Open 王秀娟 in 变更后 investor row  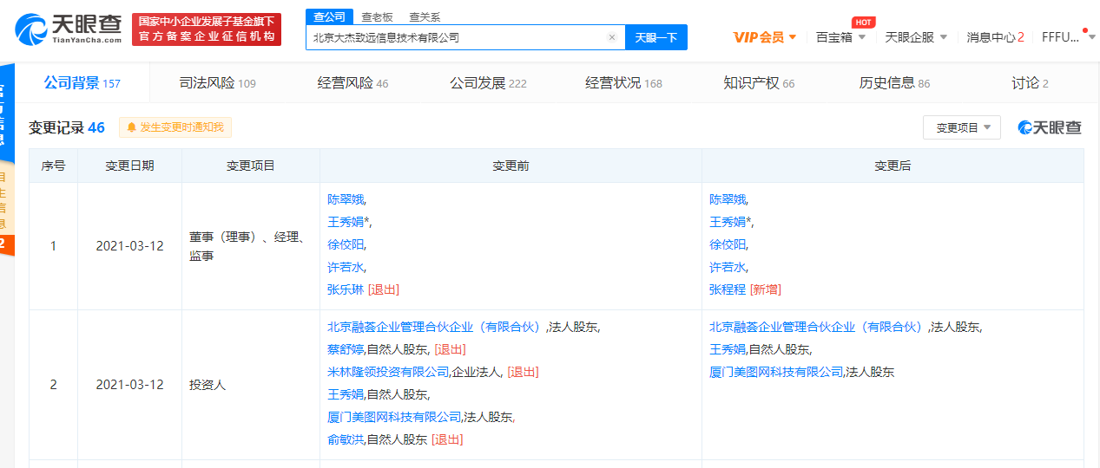728,349
